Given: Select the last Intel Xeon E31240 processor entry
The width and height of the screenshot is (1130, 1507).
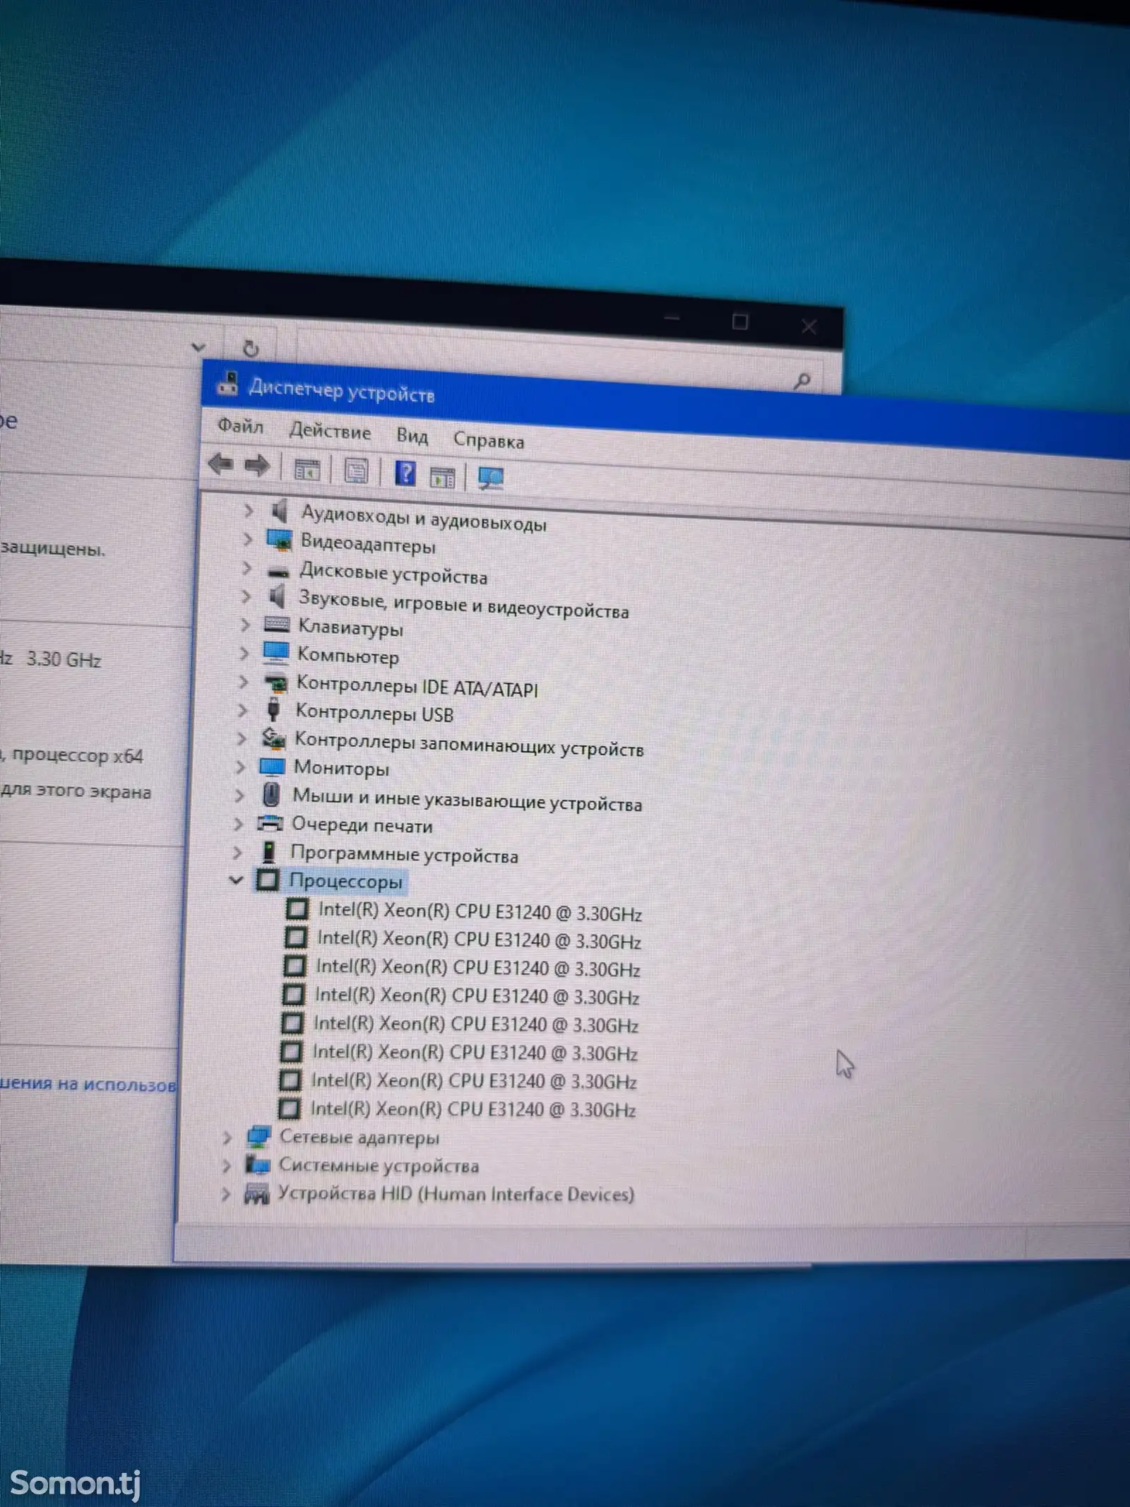Looking at the screenshot, I should click(x=472, y=1109).
